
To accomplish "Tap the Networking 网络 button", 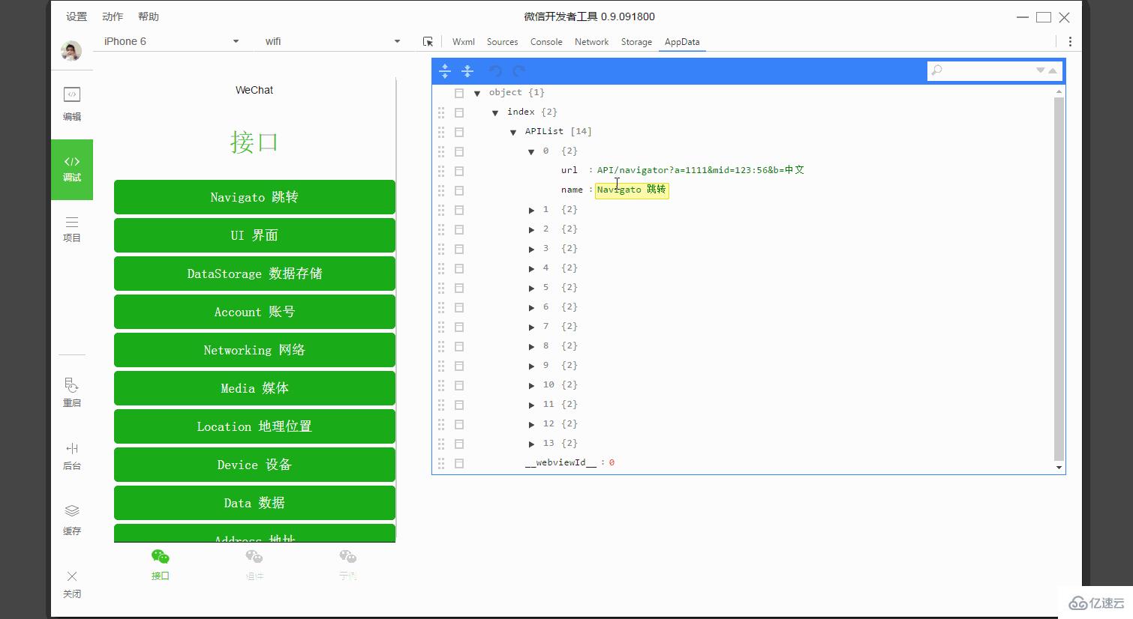I will tap(254, 350).
